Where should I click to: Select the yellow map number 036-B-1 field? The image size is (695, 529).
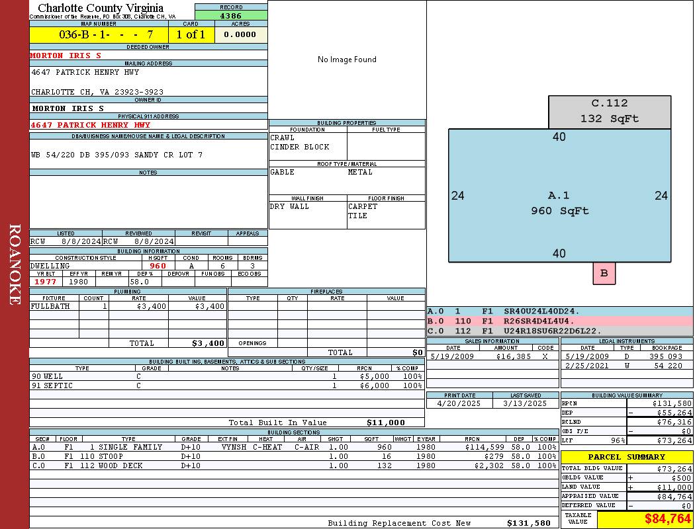pos(99,34)
